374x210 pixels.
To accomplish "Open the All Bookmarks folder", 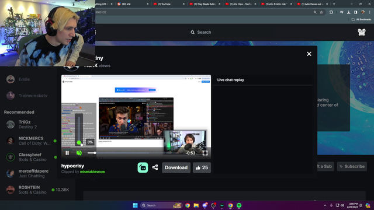I will coord(361,19).
